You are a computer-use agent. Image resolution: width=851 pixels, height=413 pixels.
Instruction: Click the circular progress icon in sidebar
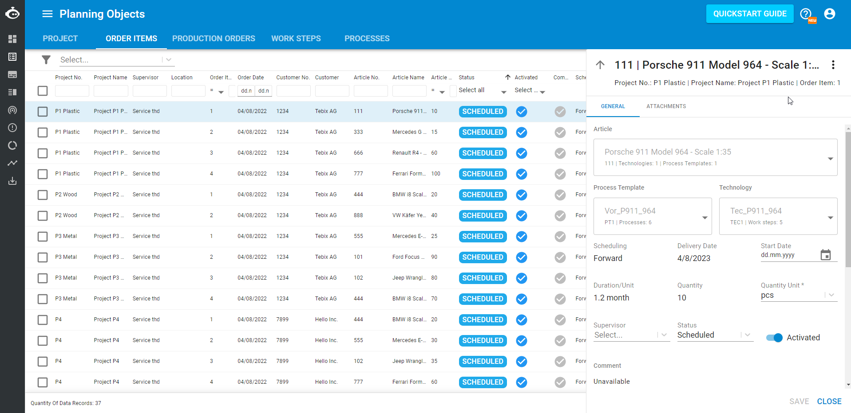click(x=12, y=145)
